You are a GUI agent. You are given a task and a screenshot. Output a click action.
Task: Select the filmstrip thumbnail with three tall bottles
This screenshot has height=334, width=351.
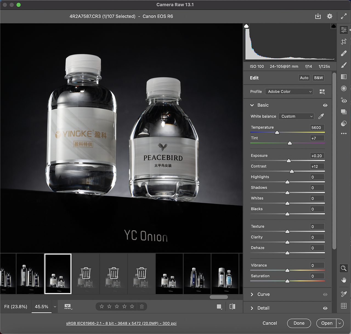[x=30, y=274]
